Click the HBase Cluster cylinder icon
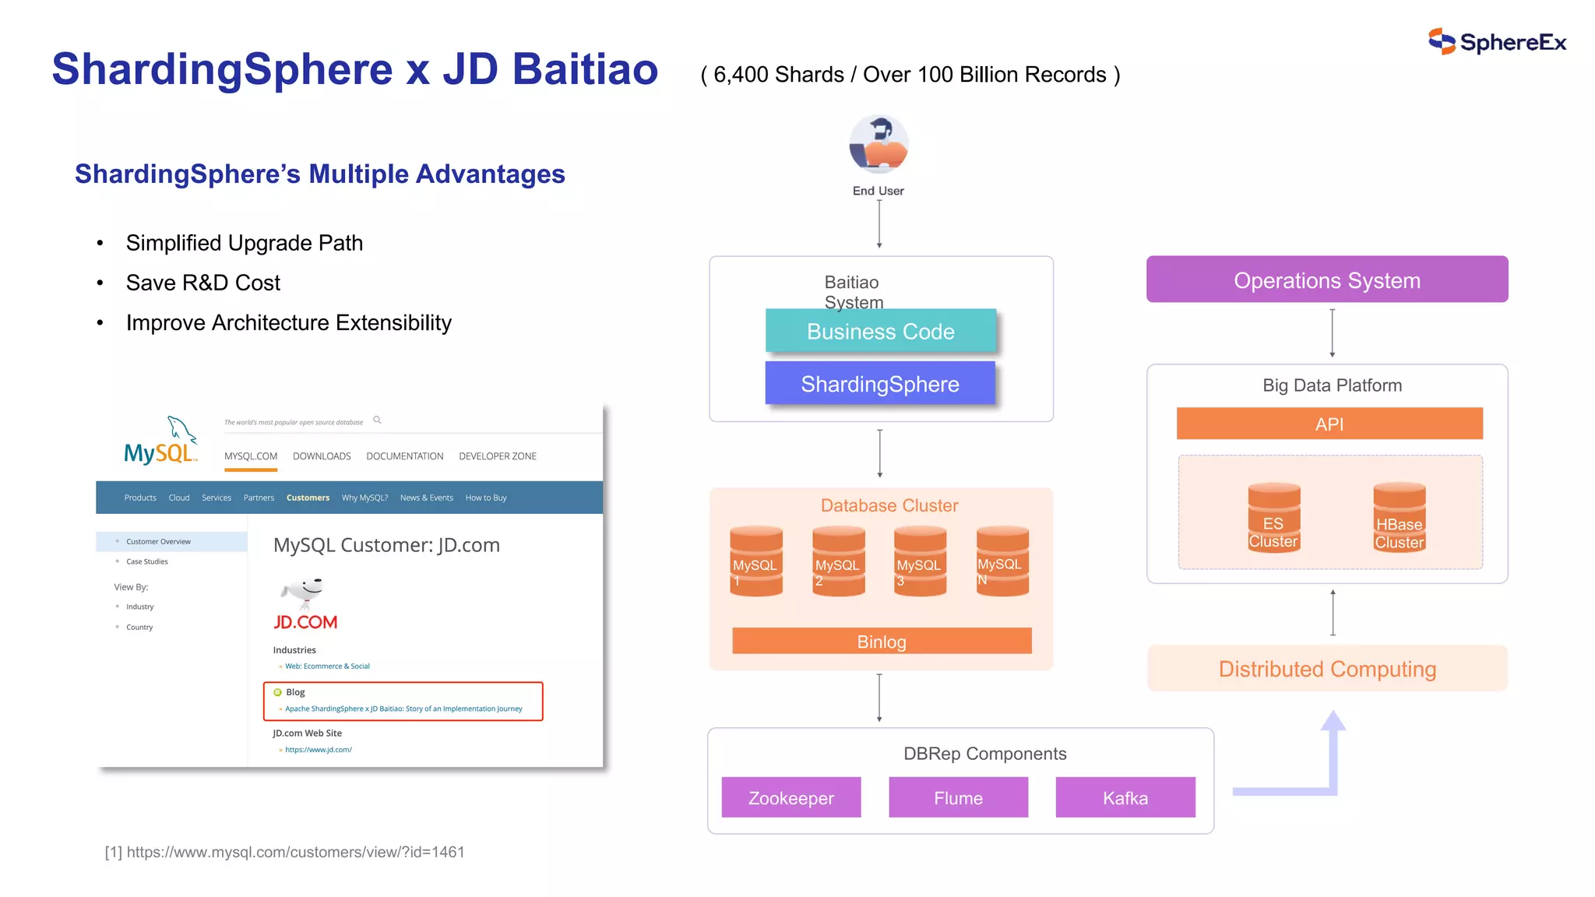Viewport: 1595px width, 897px height. (x=1399, y=518)
